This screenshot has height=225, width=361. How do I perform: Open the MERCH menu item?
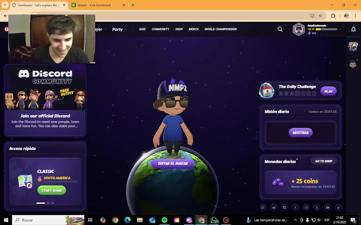194,29
